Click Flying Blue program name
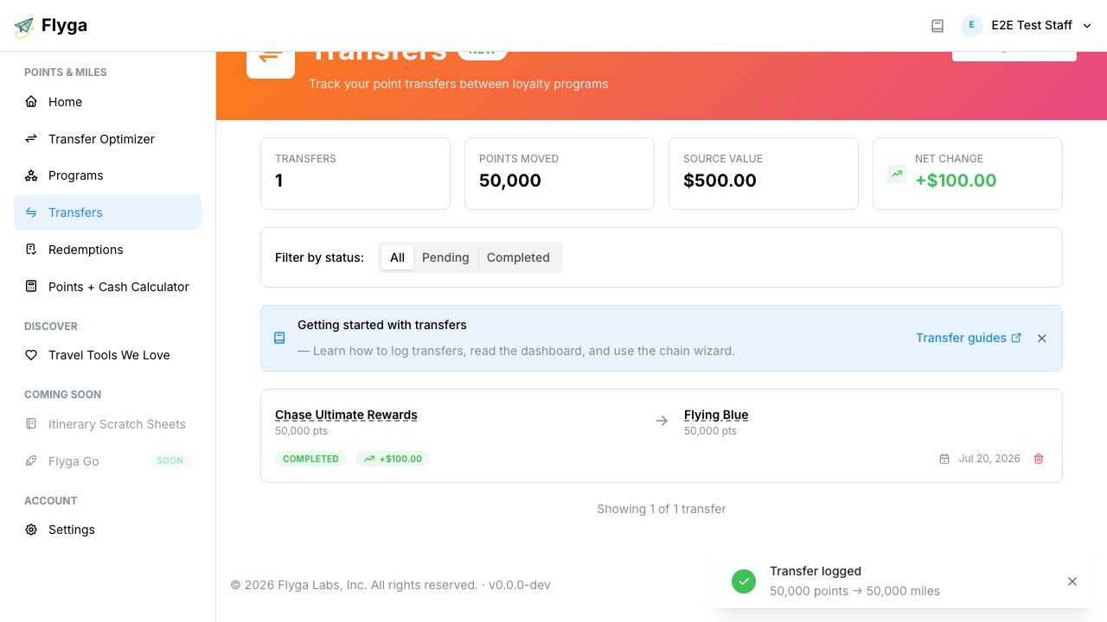1107x622 pixels. pos(716,415)
